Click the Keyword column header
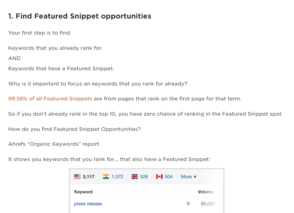This screenshot has width=294, height=213. pos(84,192)
